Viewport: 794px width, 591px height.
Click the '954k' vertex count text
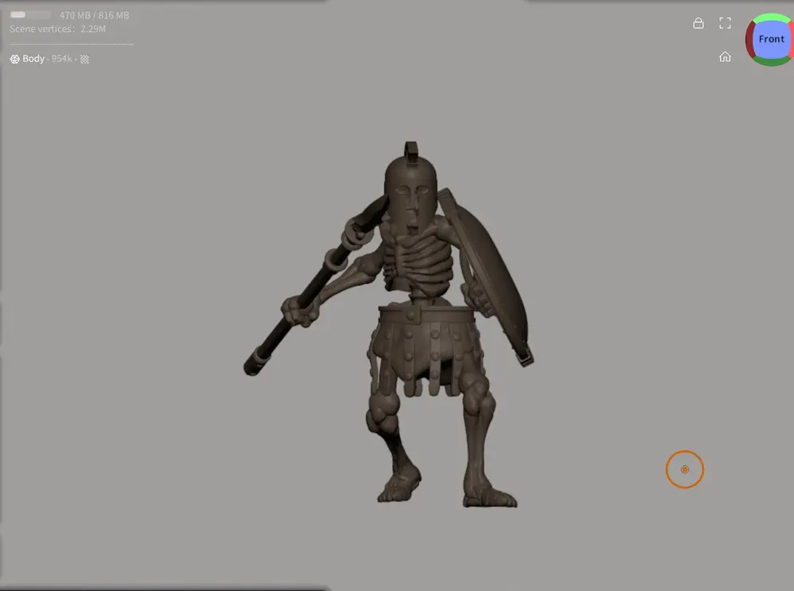click(62, 59)
